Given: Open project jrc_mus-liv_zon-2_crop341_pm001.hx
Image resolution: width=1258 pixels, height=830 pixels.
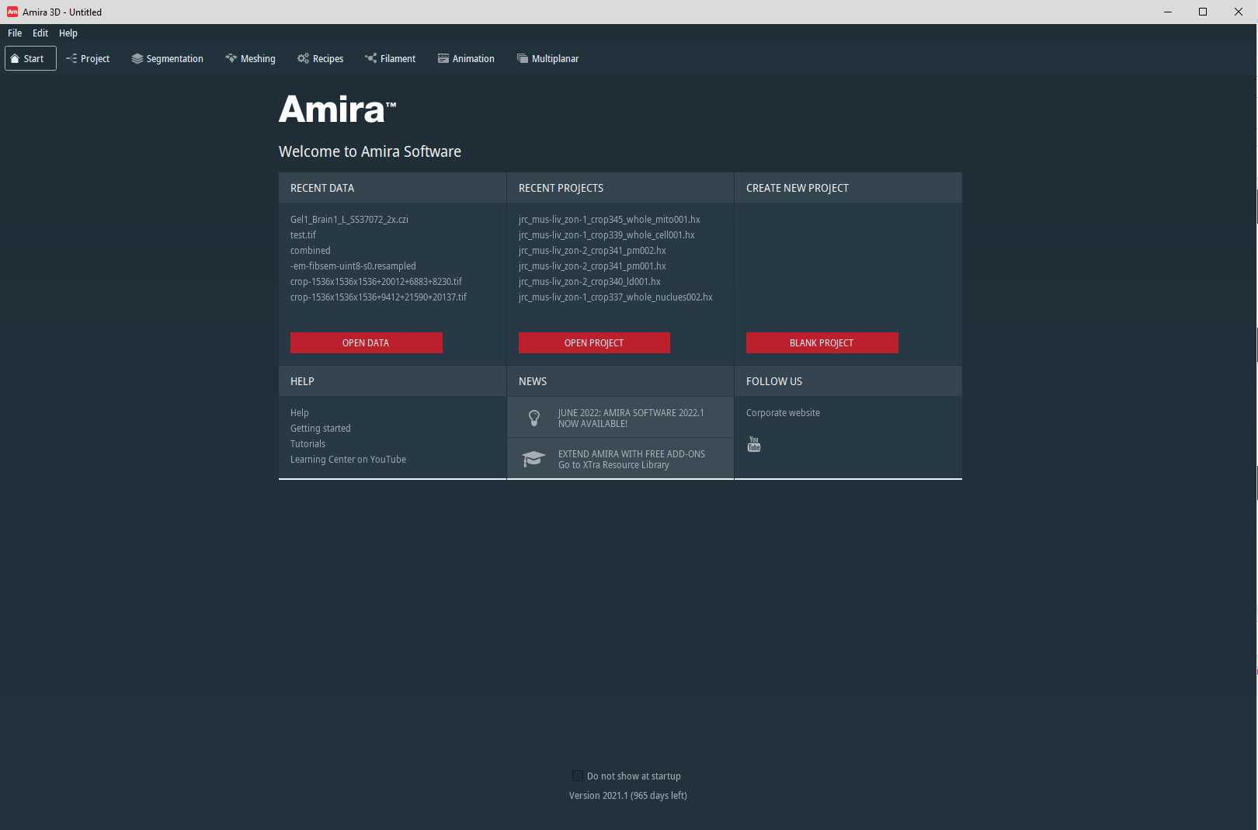Looking at the screenshot, I should 592,266.
